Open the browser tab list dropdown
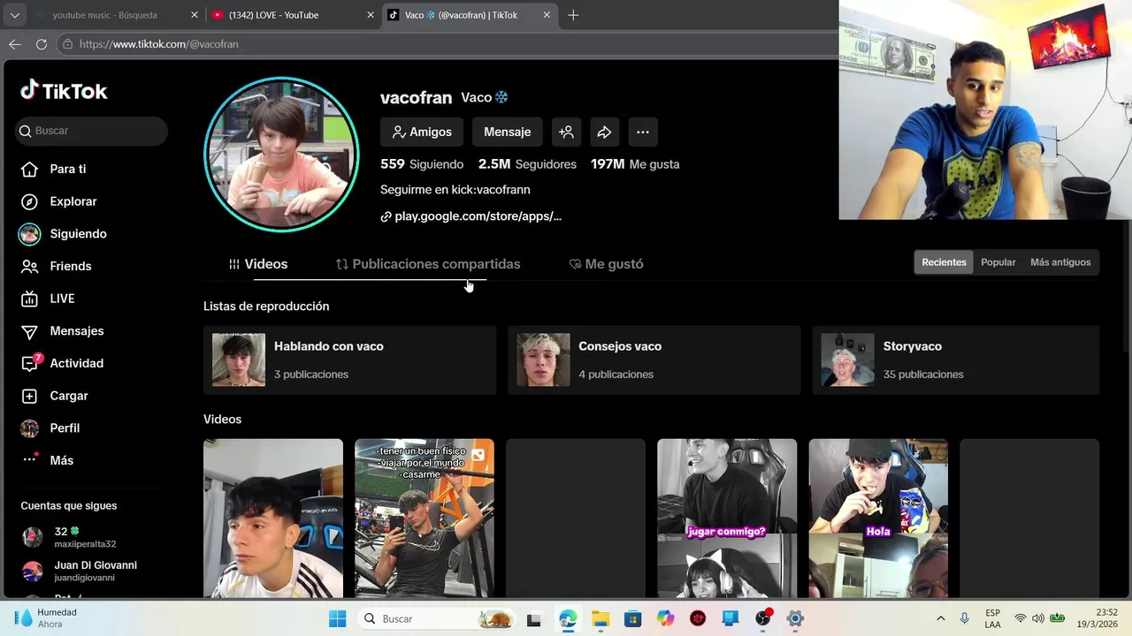 tap(14, 15)
